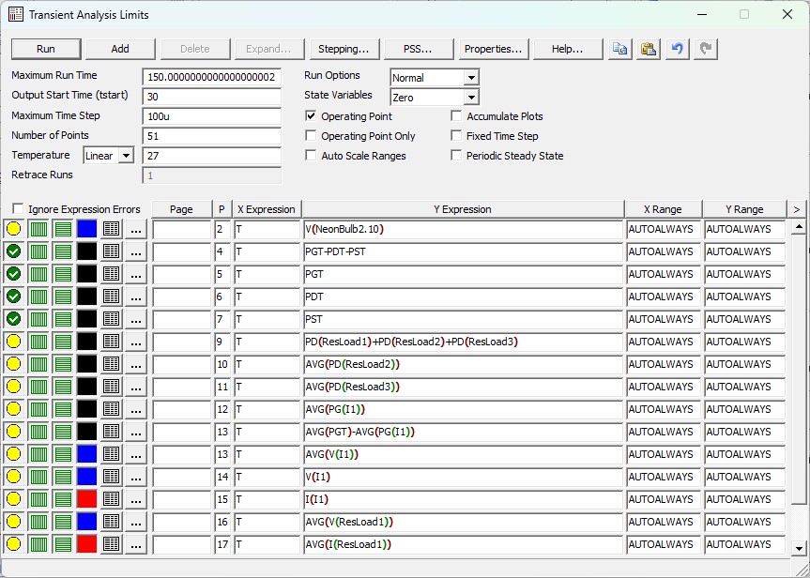
Task: Click the Properties... button
Action: click(494, 49)
